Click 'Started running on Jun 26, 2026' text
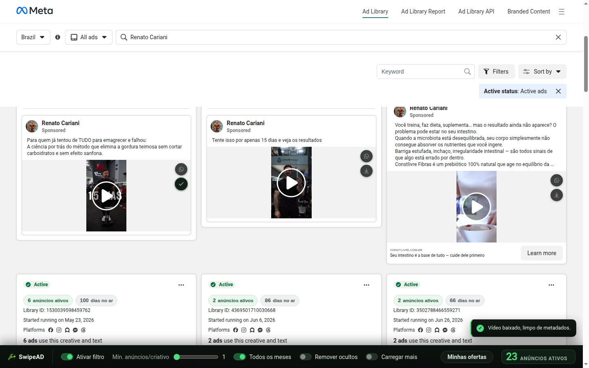The height and width of the screenshot is (368, 589). click(428, 320)
